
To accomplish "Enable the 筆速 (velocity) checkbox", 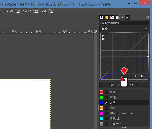I will (x=106, y=98).
